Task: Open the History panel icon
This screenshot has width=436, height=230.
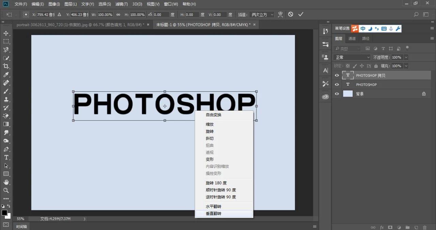Action: [325, 32]
